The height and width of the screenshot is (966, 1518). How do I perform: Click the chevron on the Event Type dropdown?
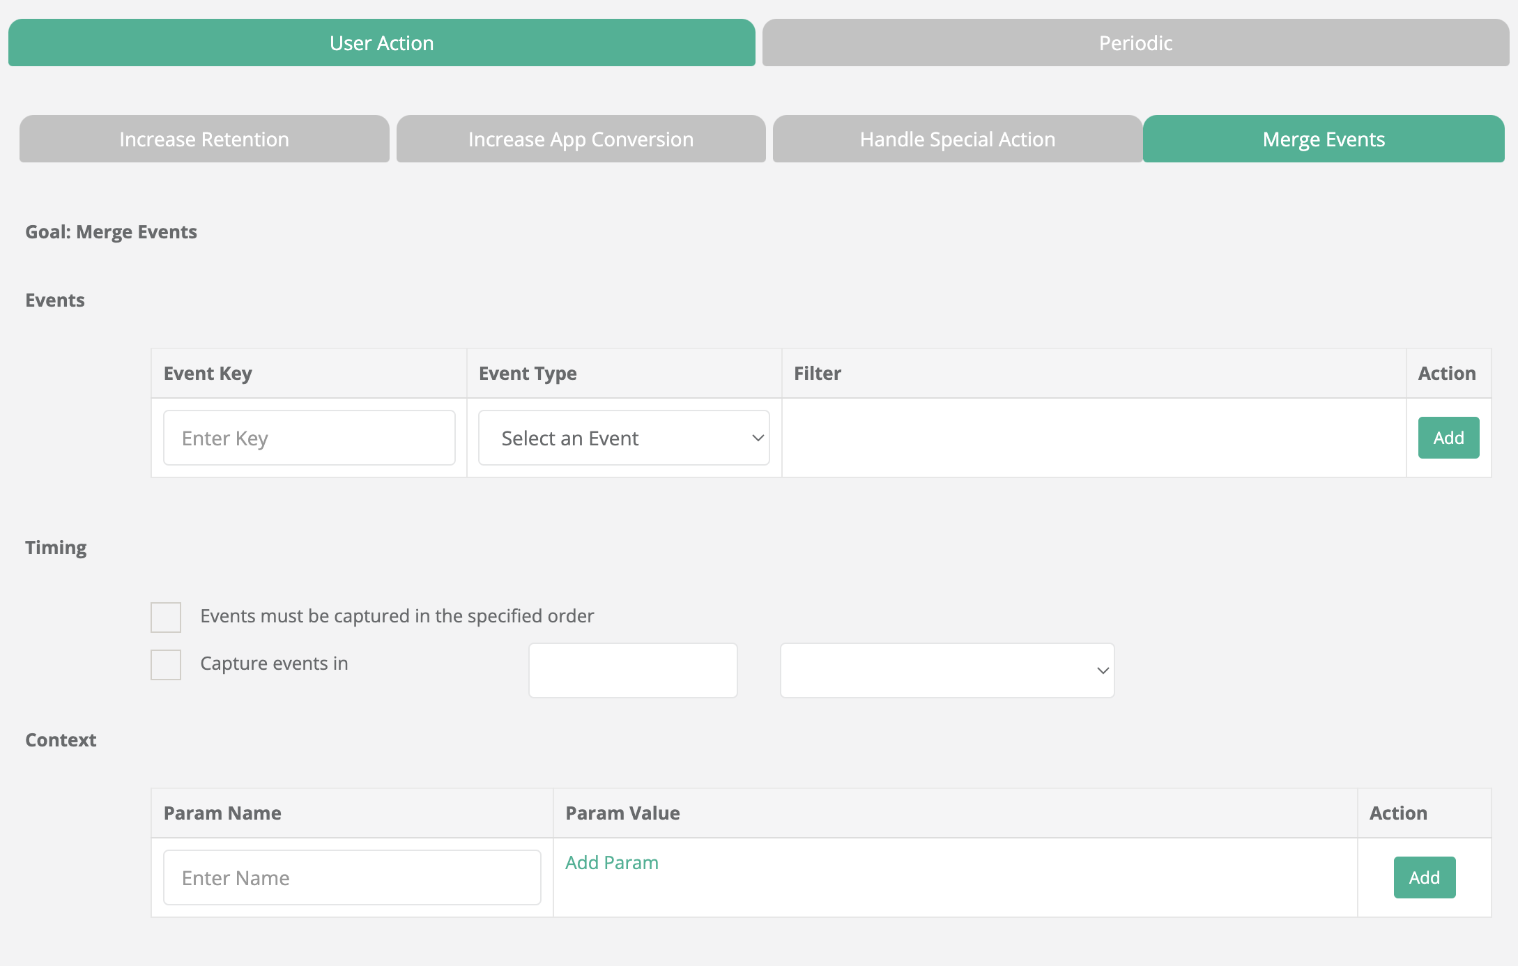point(758,438)
